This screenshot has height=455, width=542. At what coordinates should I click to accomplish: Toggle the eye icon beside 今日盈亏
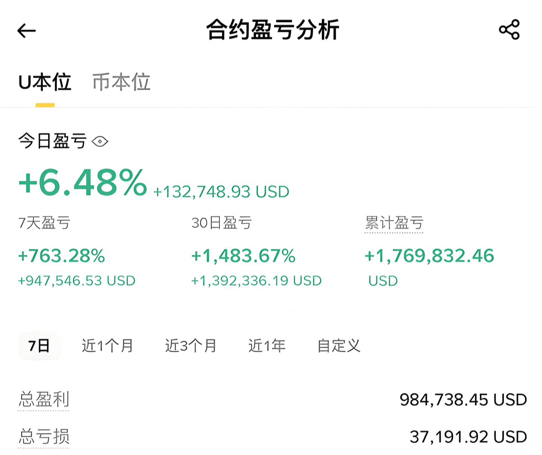pos(100,142)
